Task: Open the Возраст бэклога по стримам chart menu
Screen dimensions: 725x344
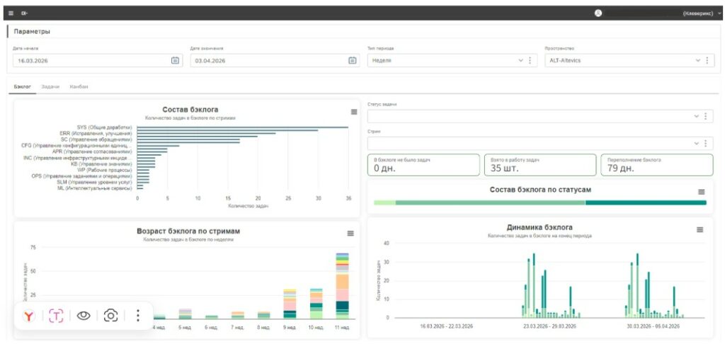Action: (350, 234)
